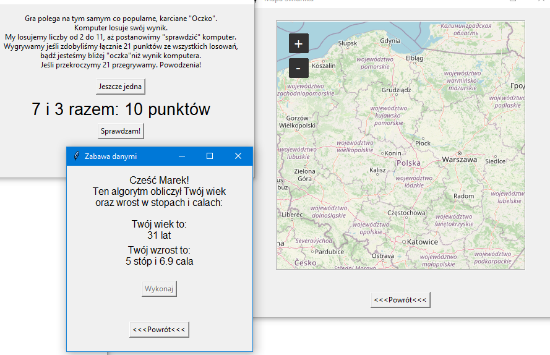This screenshot has height=355, width=550.
Task: Click the greyed-out 'Wykonaj' button
Action: click(x=160, y=289)
